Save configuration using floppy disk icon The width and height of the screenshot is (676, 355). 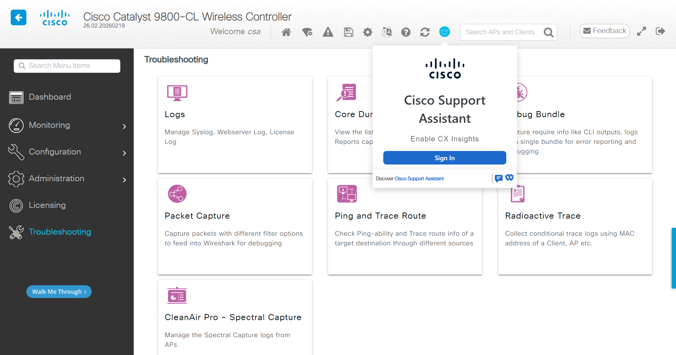(348, 32)
